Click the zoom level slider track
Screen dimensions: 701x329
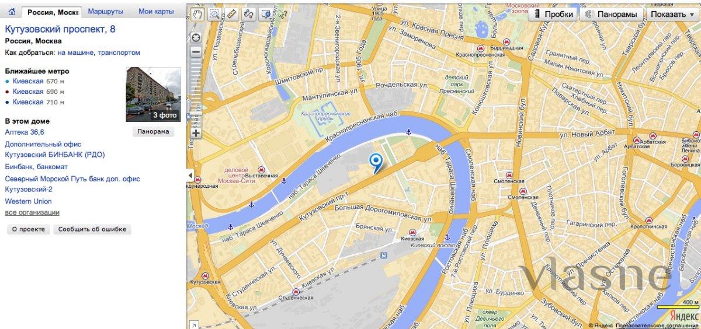(196, 92)
